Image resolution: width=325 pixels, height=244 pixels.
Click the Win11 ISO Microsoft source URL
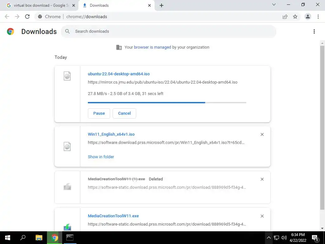[166, 143]
